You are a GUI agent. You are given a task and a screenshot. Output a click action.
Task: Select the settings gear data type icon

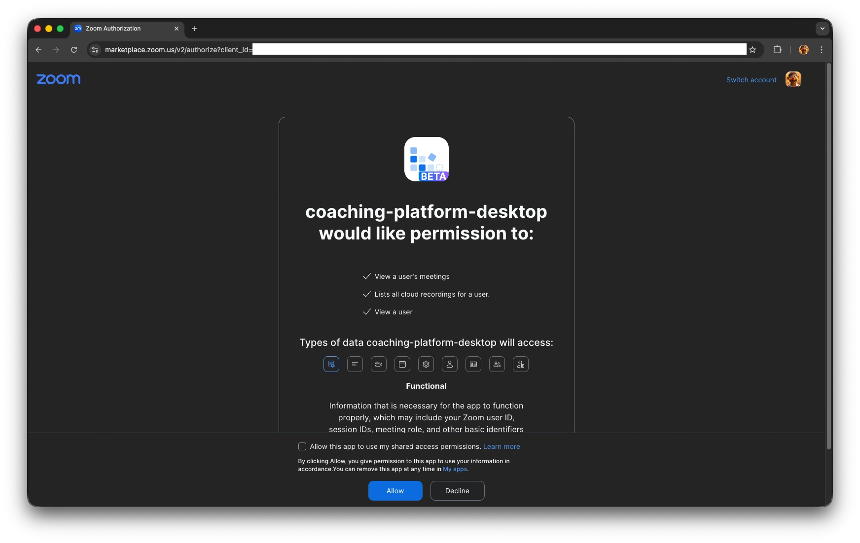click(x=426, y=364)
